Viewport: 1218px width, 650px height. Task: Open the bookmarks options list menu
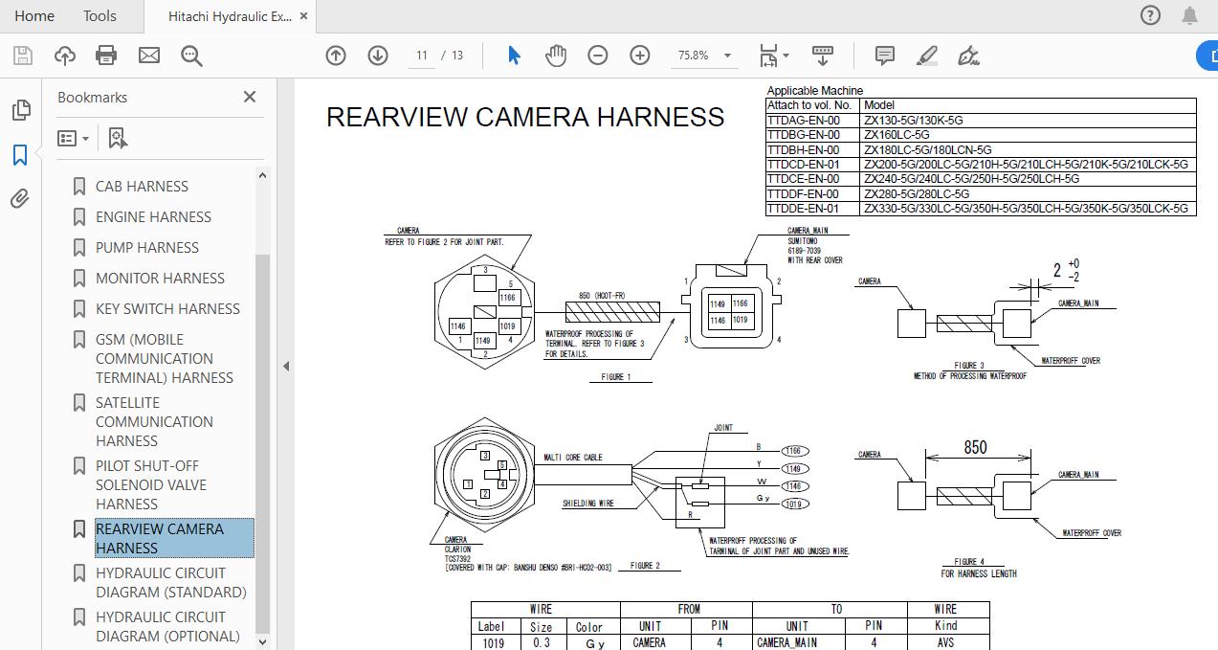pyautogui.click(x=73, y=139)
